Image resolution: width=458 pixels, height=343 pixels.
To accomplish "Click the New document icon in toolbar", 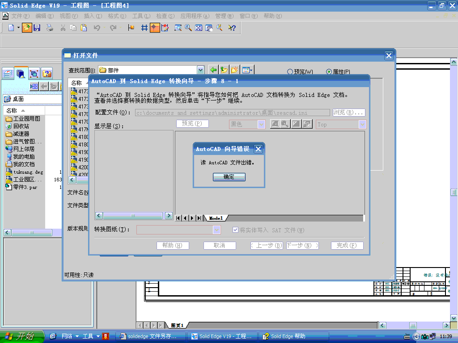I will coord(11,28).
